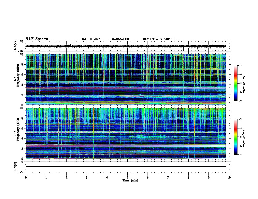Click the 'VLF Spectra' title text
258x199 pixels.
point(37,39)
